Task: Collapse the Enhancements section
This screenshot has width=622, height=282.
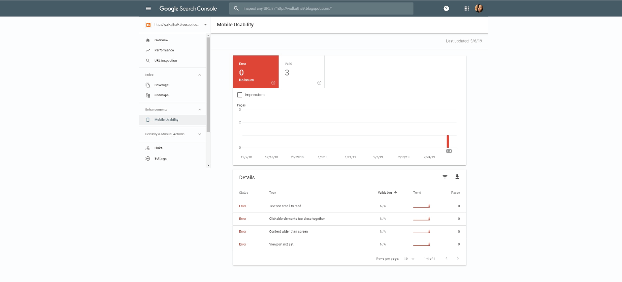Action: coord(200,110)
